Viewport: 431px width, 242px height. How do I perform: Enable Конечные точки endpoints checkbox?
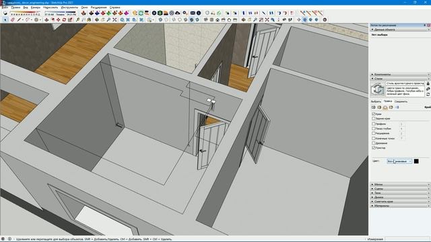(374, 138)
